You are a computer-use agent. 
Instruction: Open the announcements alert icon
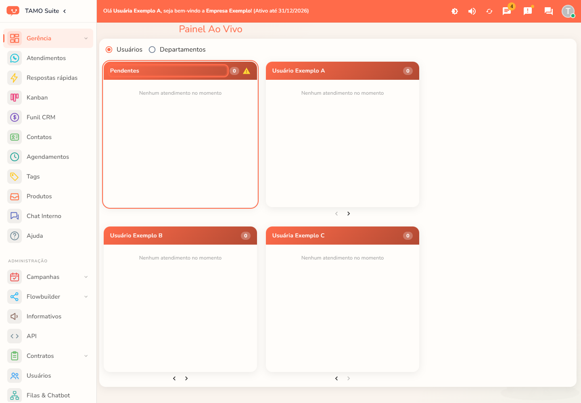coord(528,11)
